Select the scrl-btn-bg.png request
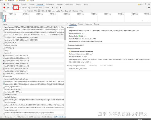151x120 pixels. pos(33,102)
